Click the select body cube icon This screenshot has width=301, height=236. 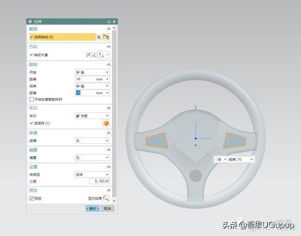click(x=106, y=123)
